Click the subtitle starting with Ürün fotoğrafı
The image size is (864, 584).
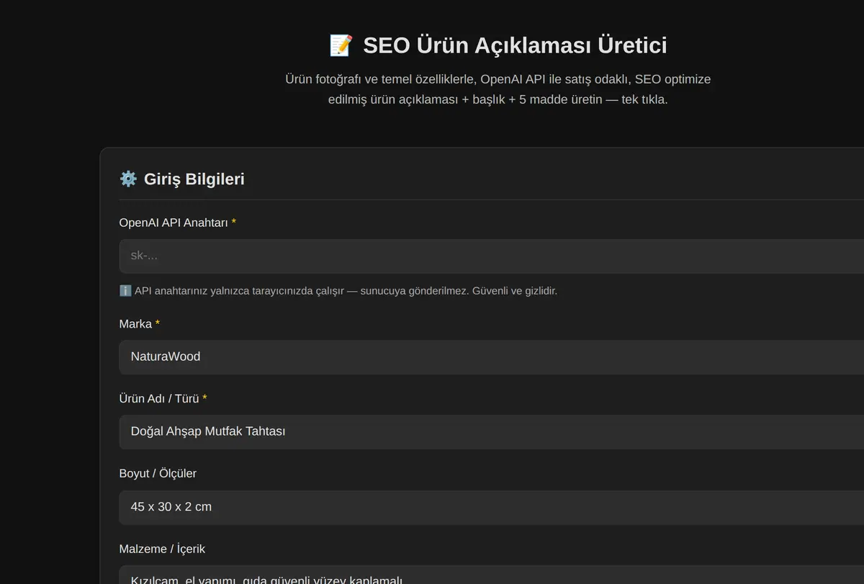click(x=498, y=89)
